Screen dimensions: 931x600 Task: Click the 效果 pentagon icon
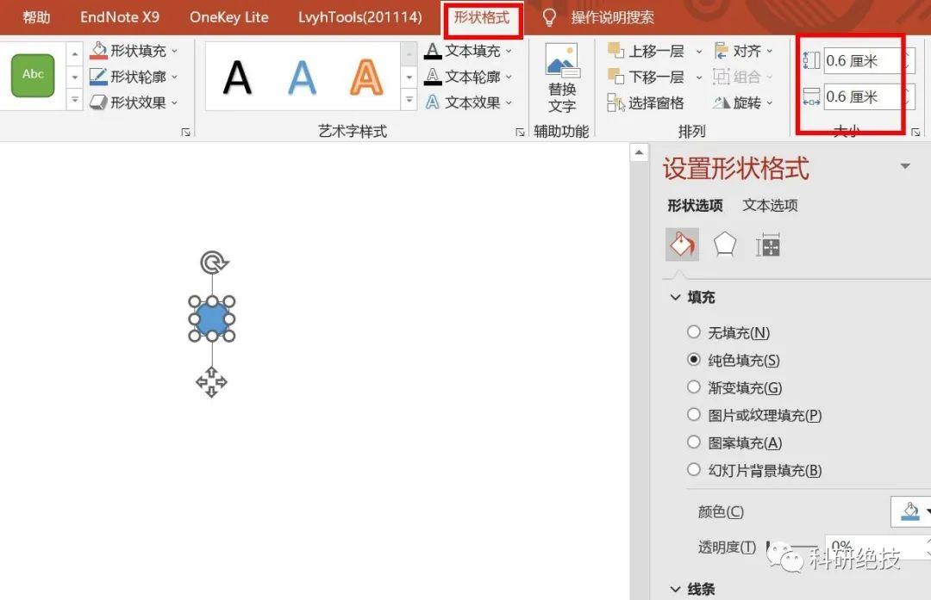click(x=725, y=244)
